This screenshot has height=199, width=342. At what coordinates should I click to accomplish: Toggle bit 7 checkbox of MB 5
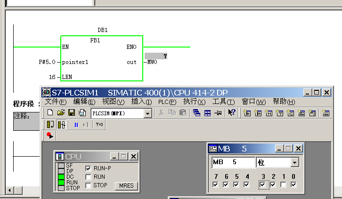coord(215,184)
